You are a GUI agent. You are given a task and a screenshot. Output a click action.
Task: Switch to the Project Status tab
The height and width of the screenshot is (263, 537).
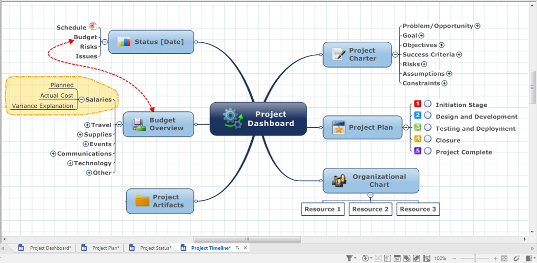tap(151, 248)
